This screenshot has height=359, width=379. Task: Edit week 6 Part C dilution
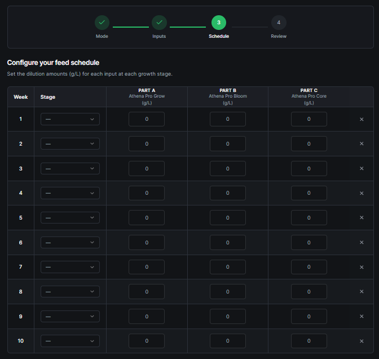[x=309, y=242]
